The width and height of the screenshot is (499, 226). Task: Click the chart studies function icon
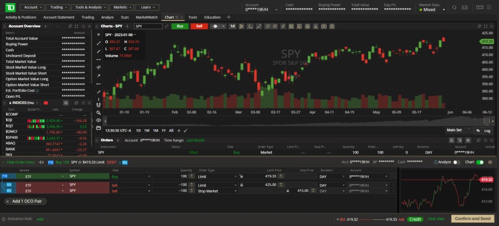(x=283, y=26)
